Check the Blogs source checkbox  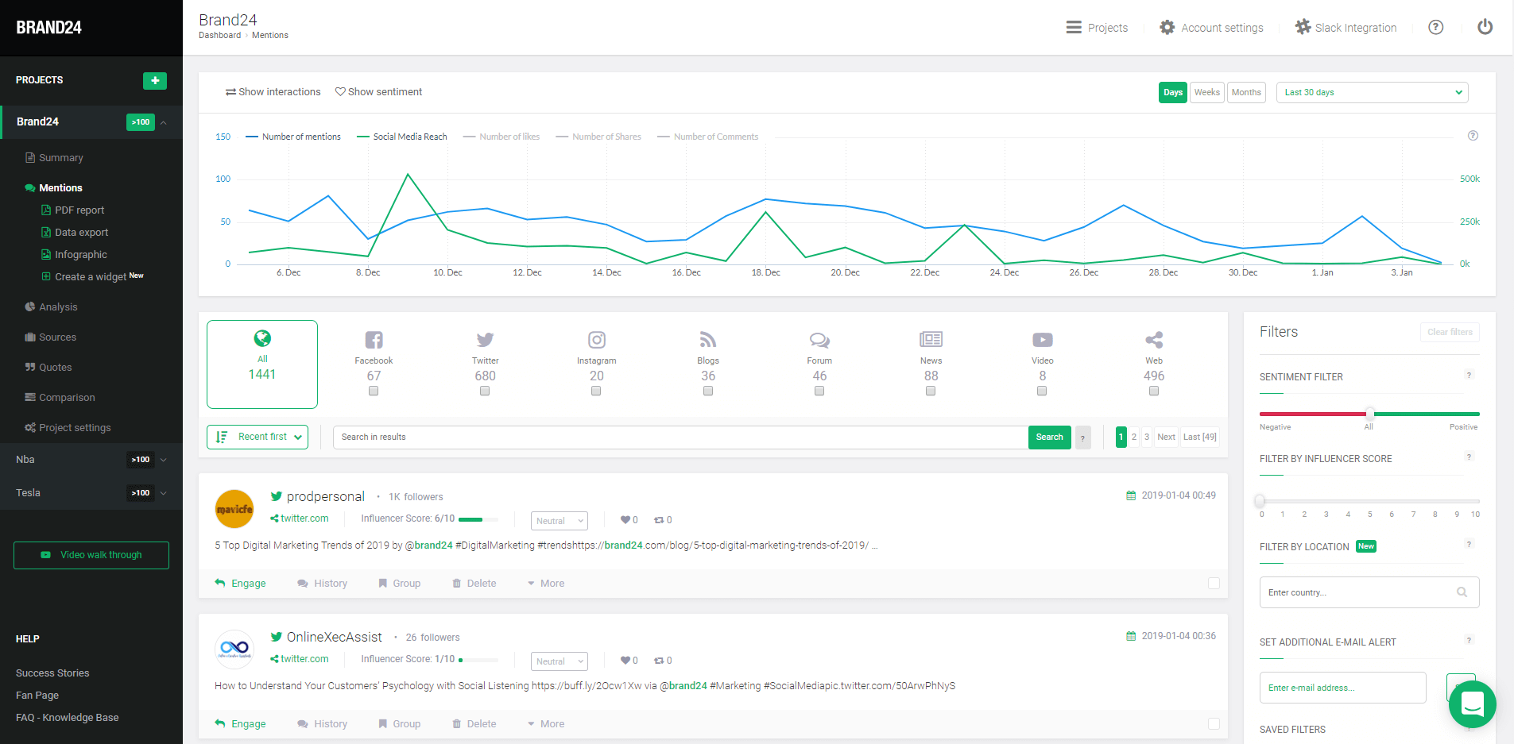[x=708, y=391]
